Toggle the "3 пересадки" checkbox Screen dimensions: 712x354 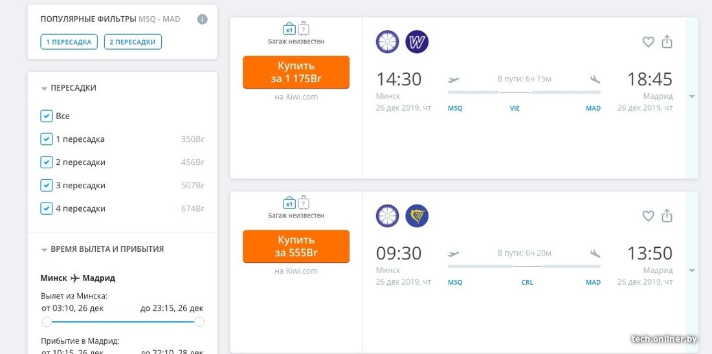(x=47, y=186)
